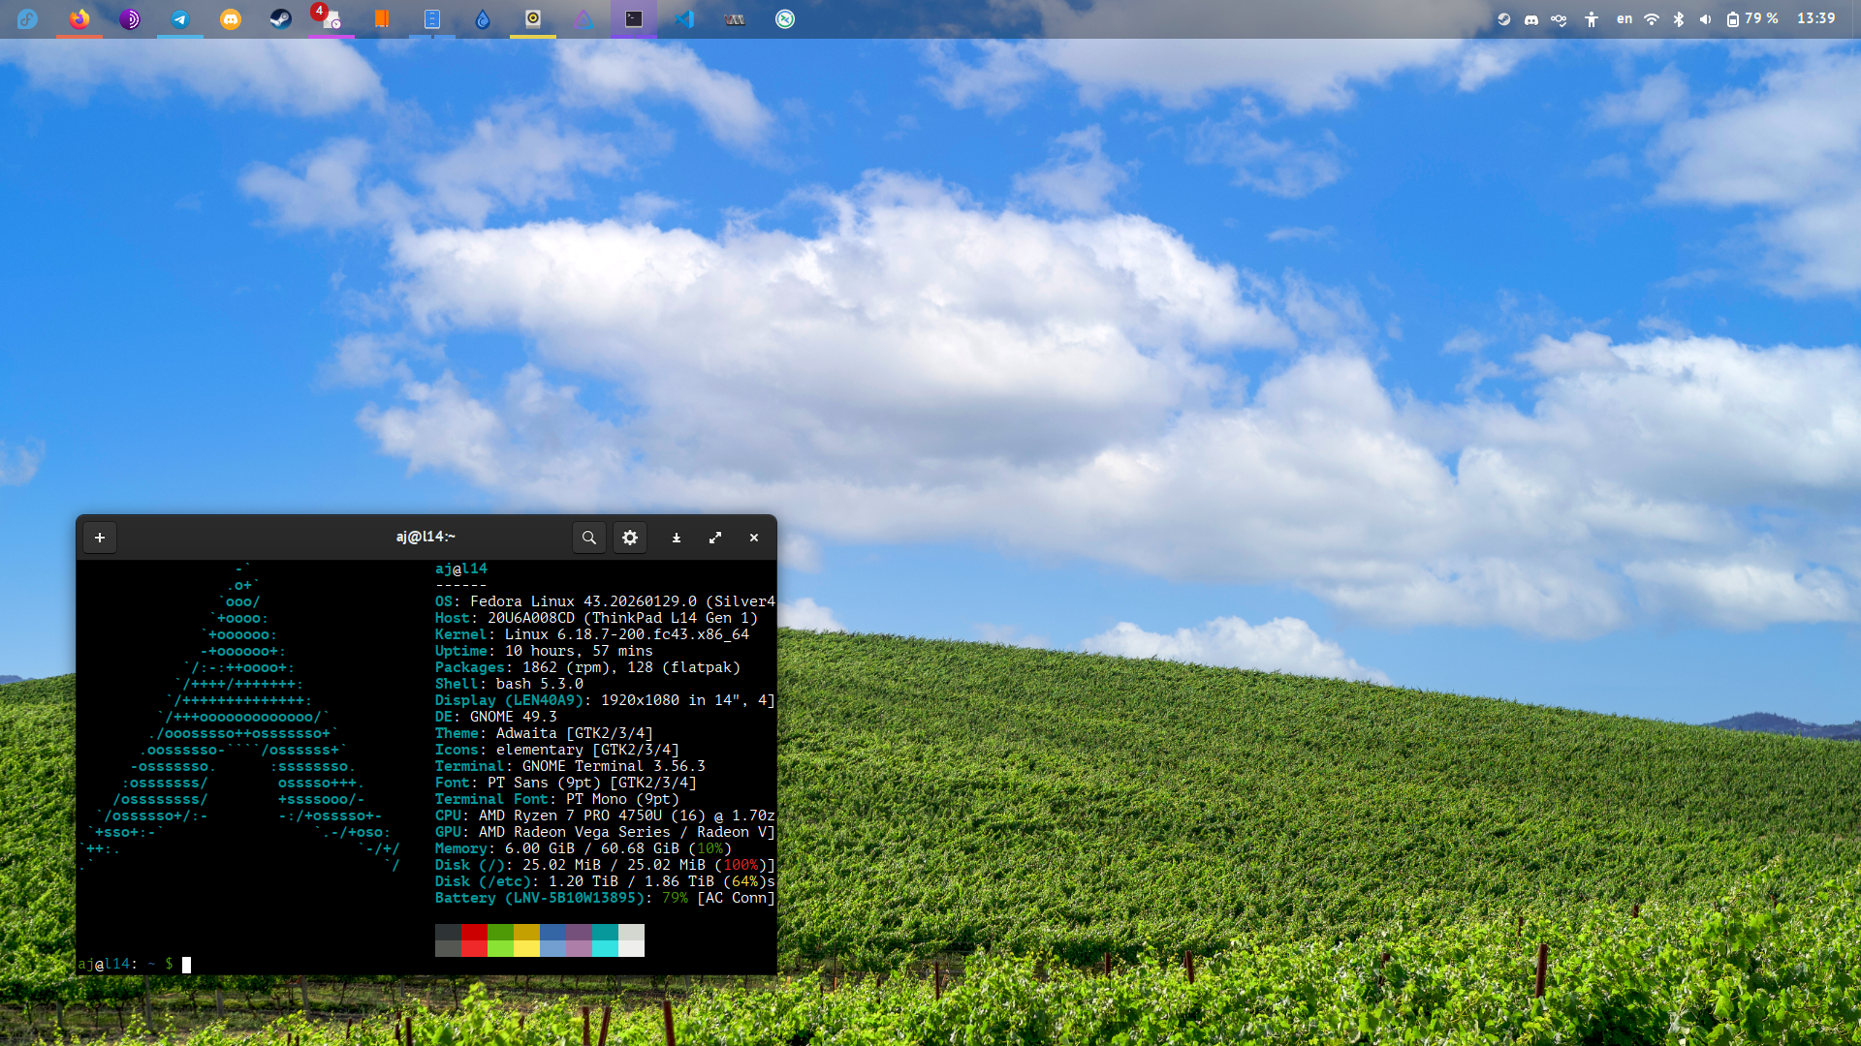Image resolution: width=1861 pixels, height=1046 pixels.
Task: Open the terminal settings gear menu
Action: 630,538
